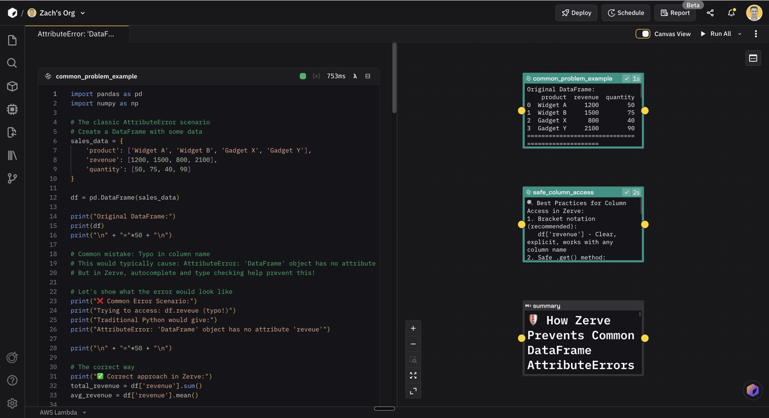Click the code editor vertical scrollbar

pos(395,79)
